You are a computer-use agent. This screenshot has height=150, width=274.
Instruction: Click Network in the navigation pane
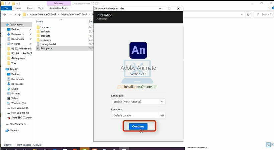coord(14,130)
